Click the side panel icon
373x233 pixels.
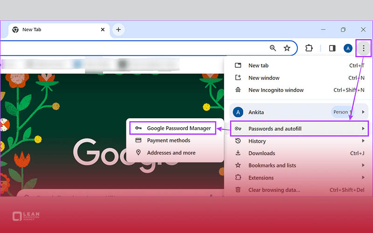[x=332, y=48]
